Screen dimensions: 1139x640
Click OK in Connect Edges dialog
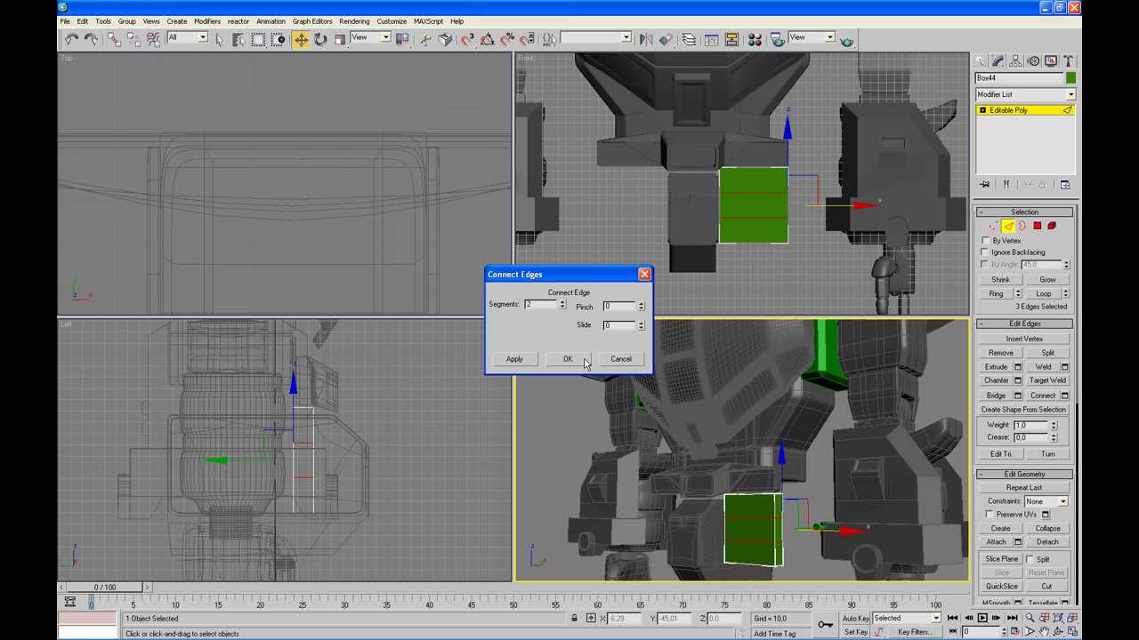pos(568,359)
